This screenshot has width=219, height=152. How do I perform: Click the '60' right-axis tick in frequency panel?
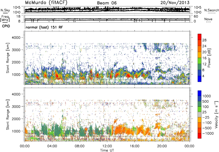[196, 16]
